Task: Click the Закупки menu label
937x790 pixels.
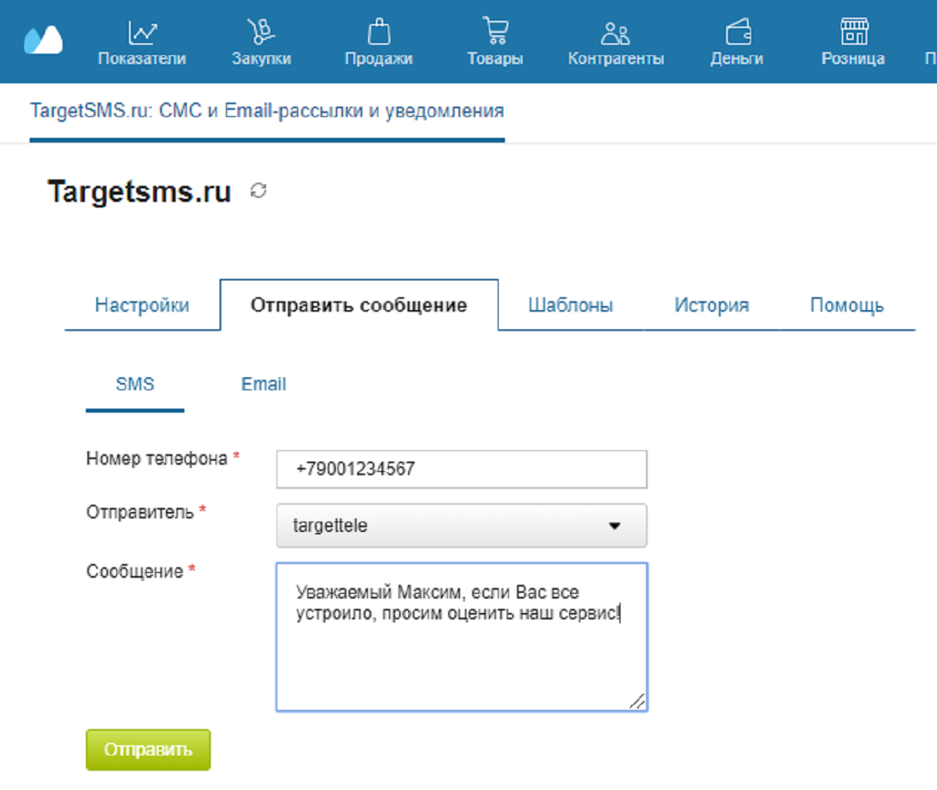Action: click(x=261, y=58)
